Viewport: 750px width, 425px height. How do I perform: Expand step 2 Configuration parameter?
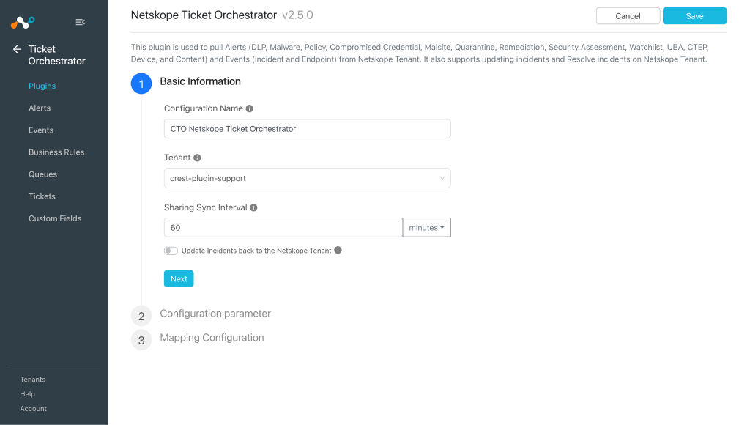point(215,314)
